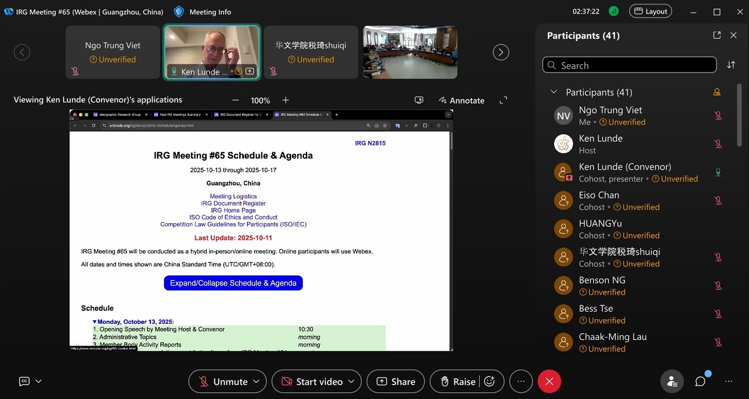
Task: Open the chat panel icon
Action: pyautogui.click(x=700, y=382)
